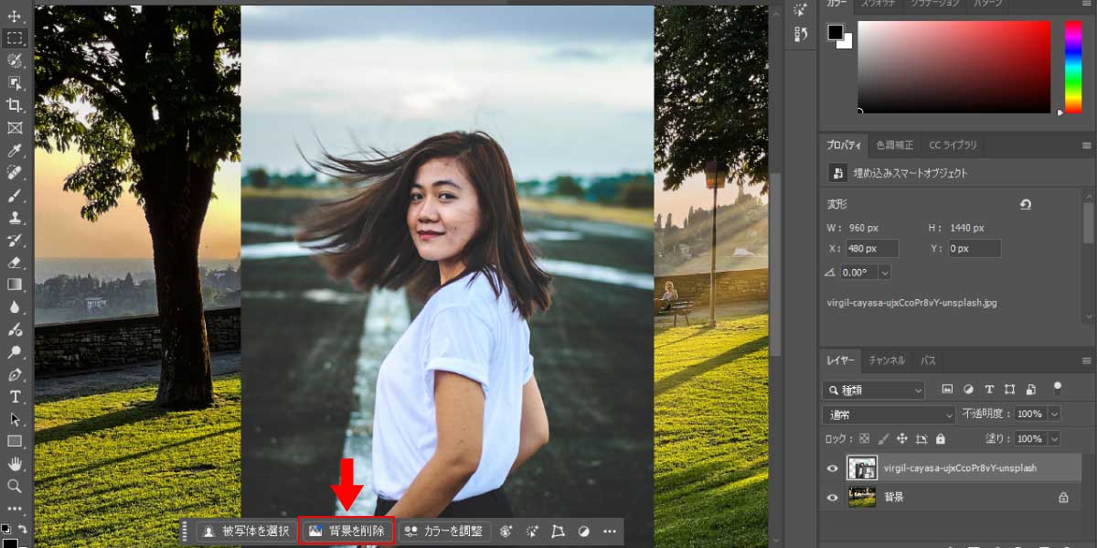The image size is (1097, 548).
Task: Filter layers by adjustment layers icon
Action: (x=968, y=390)
